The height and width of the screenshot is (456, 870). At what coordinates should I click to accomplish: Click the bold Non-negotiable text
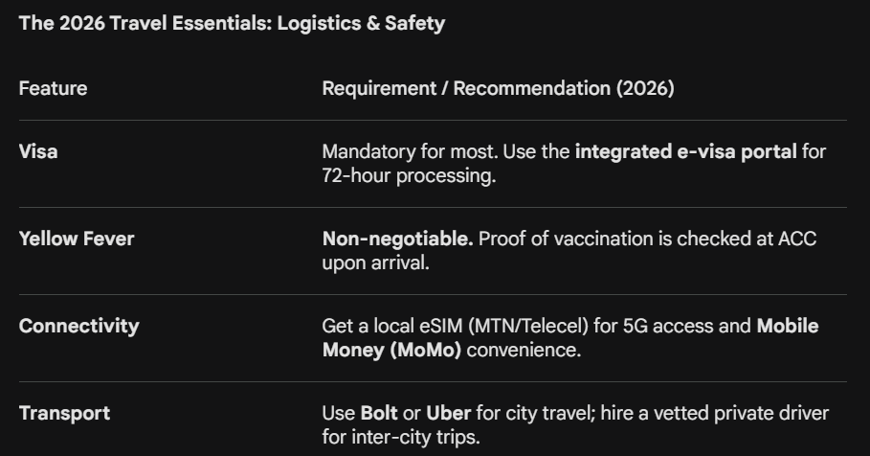(397, 239)
